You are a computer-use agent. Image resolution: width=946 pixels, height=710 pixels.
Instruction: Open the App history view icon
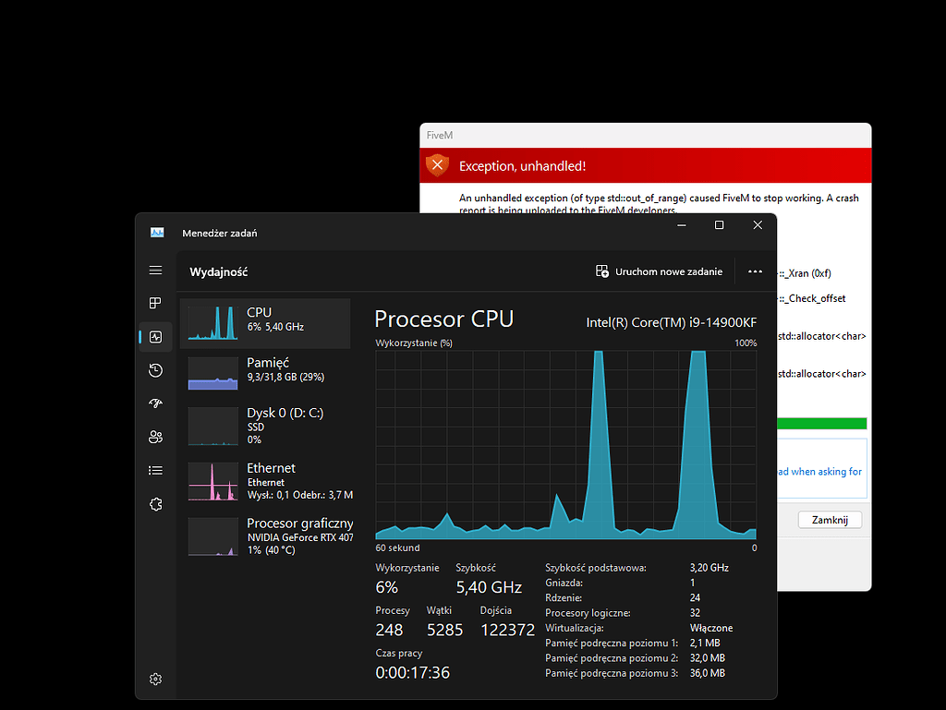(x=155, y=370)
